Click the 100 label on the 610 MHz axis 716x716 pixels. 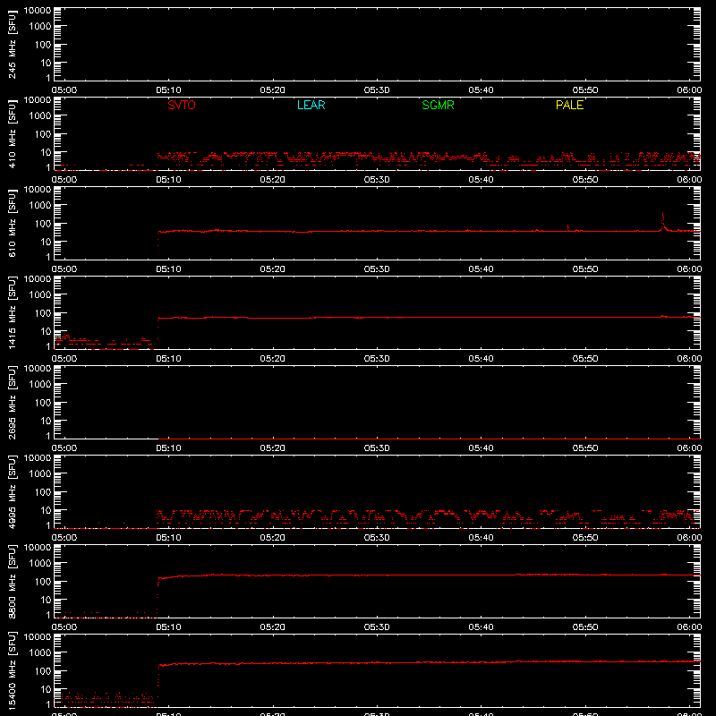[43, 224]
